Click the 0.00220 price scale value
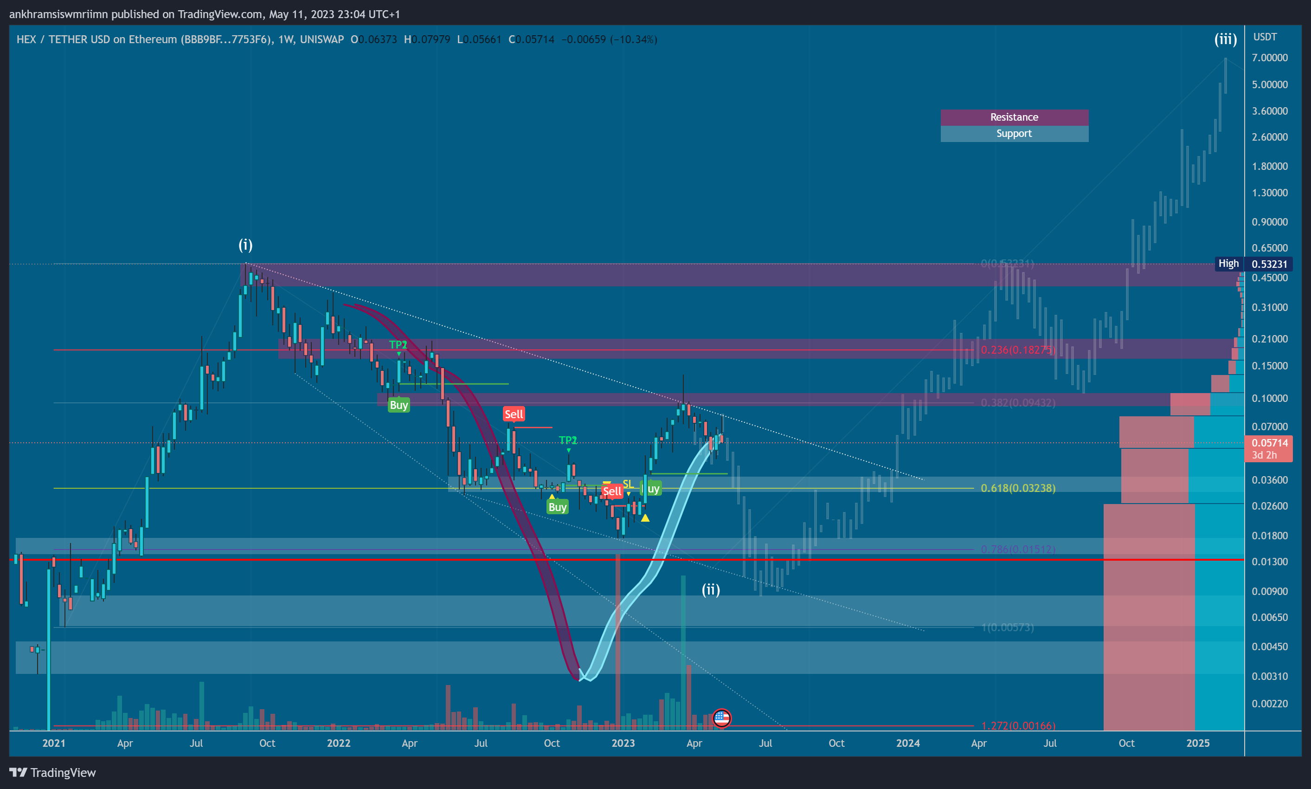 coord(1270,704)
